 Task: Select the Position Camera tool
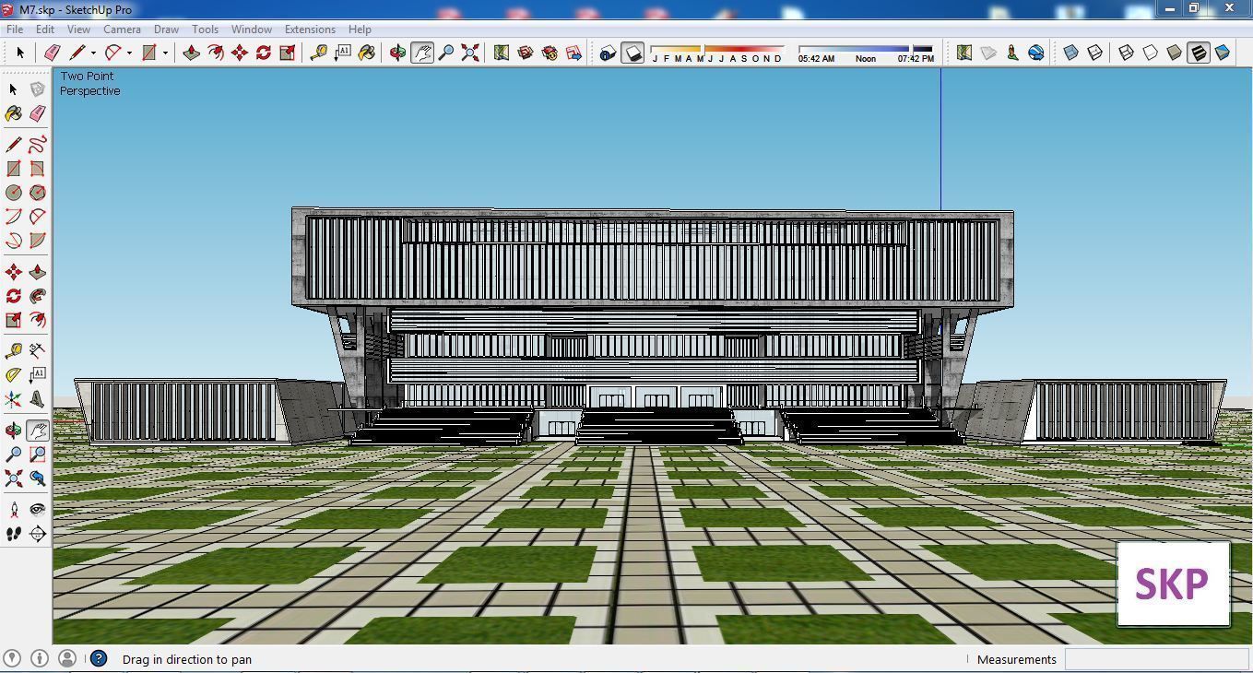(14, 510)
